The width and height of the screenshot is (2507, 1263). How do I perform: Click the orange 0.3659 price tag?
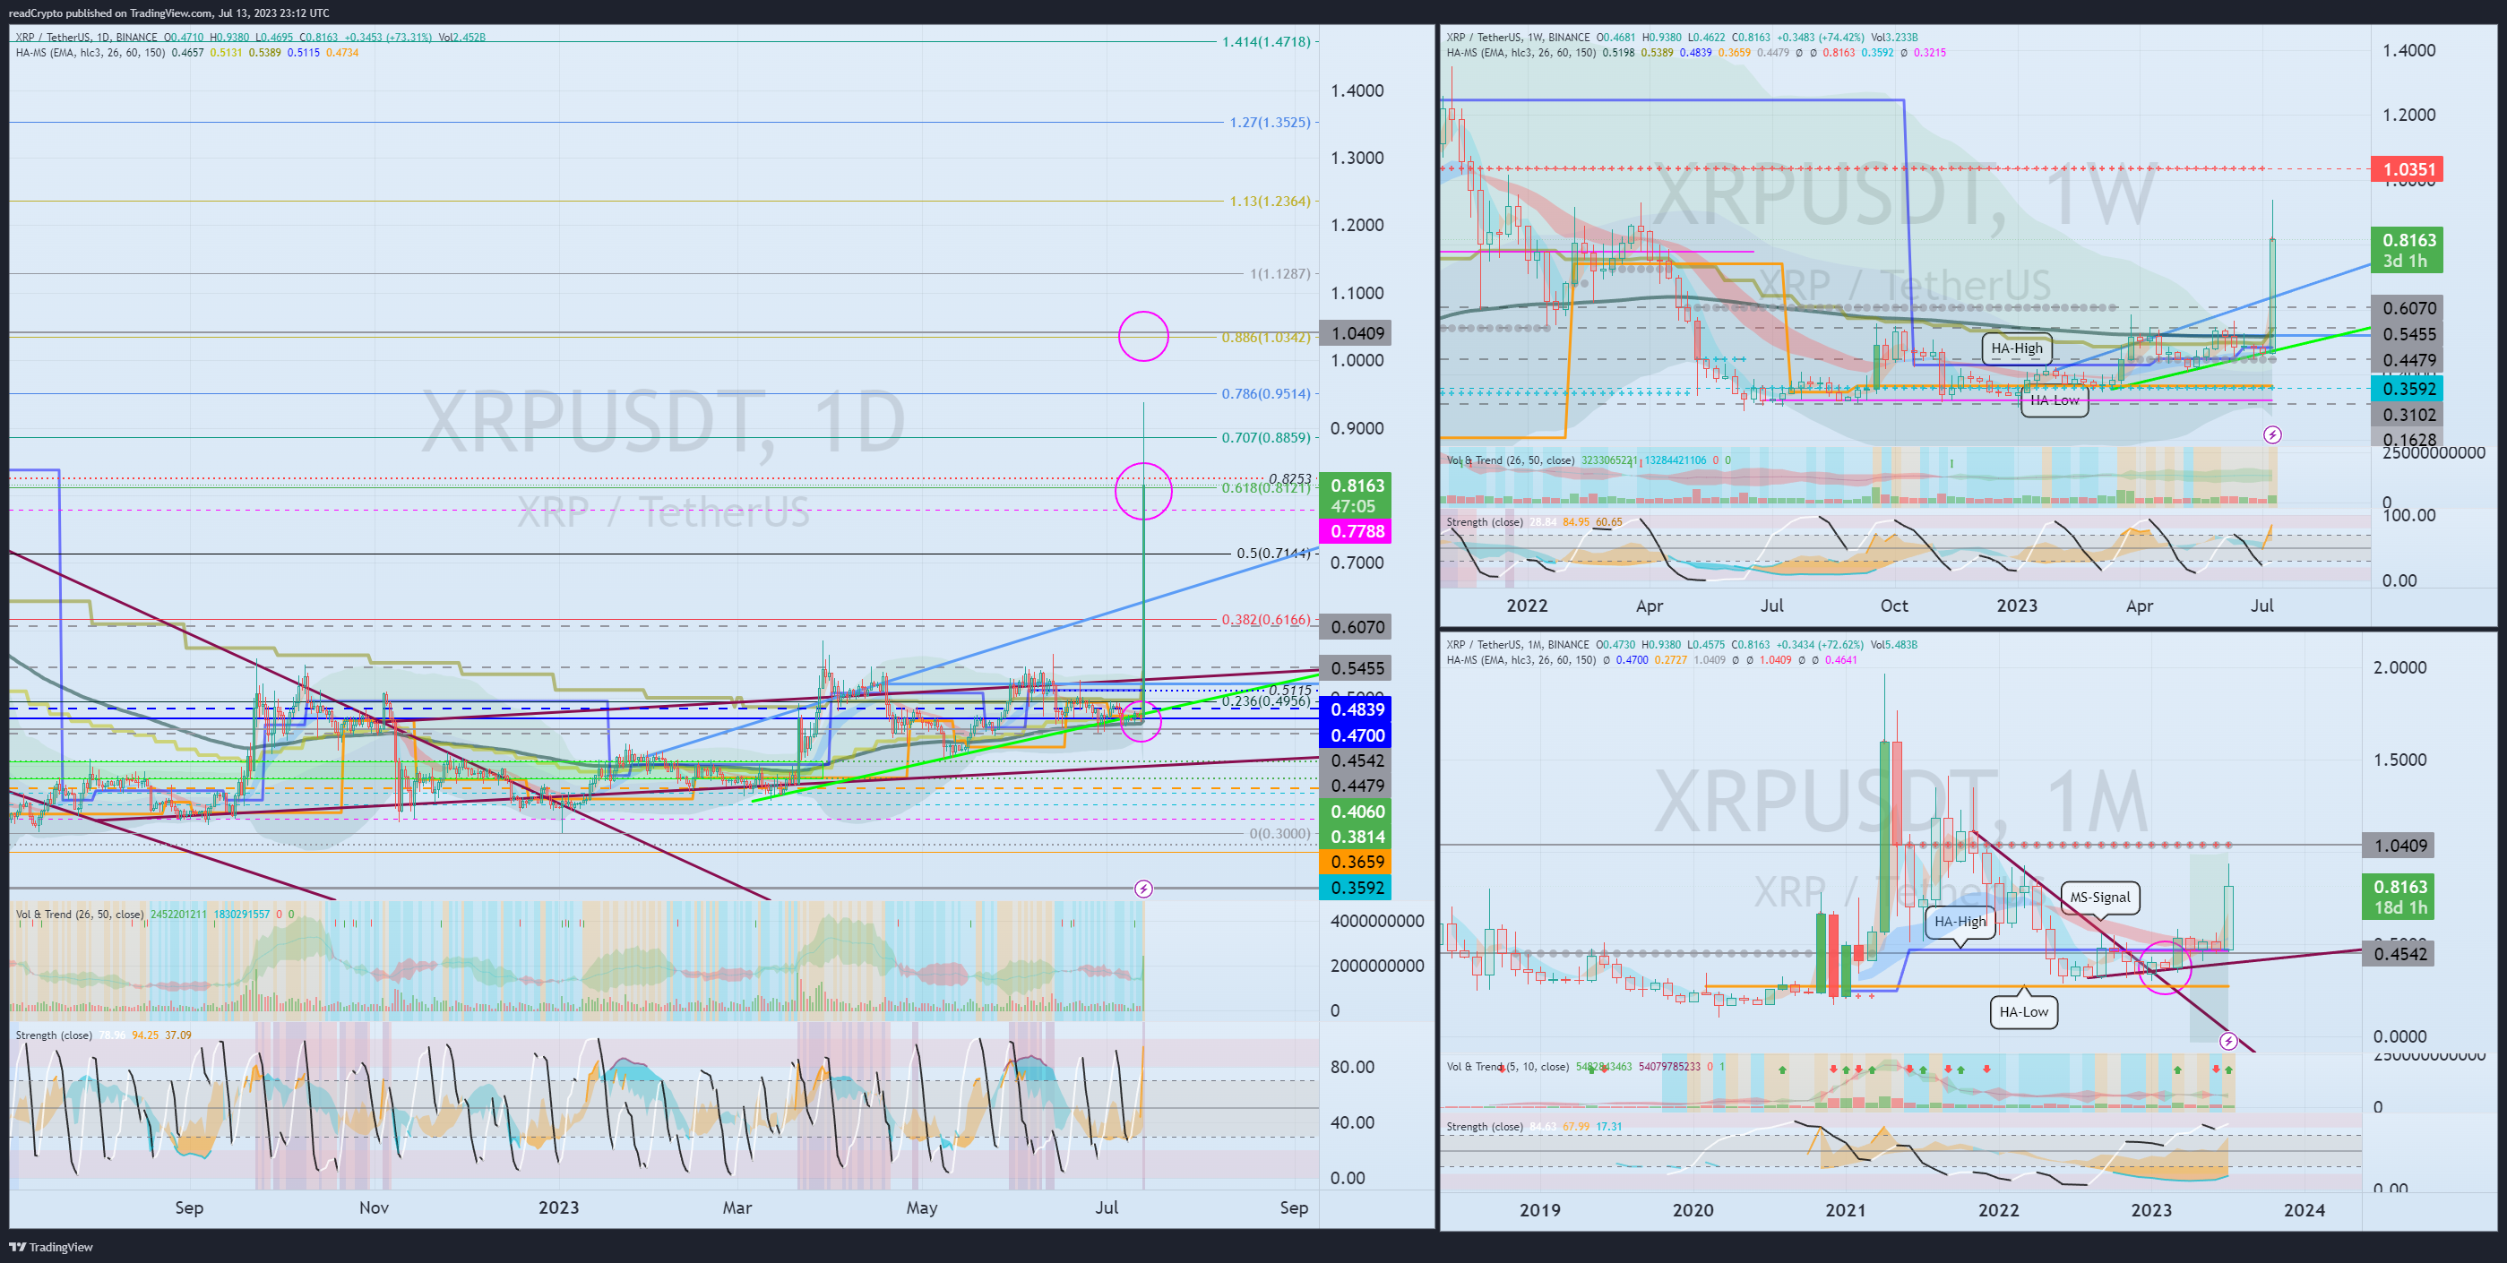(1356, 862)
